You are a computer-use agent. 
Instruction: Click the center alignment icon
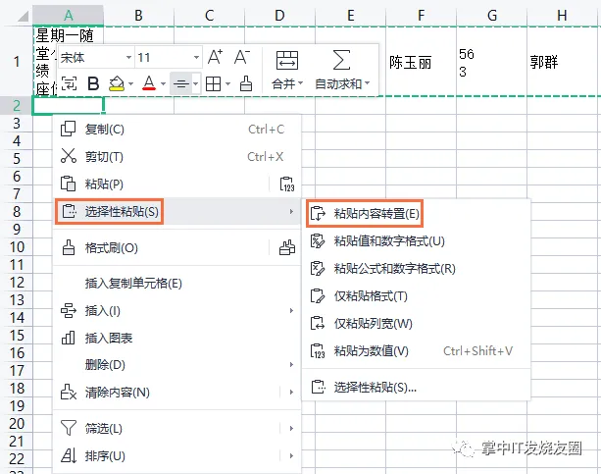coord(178,83)
